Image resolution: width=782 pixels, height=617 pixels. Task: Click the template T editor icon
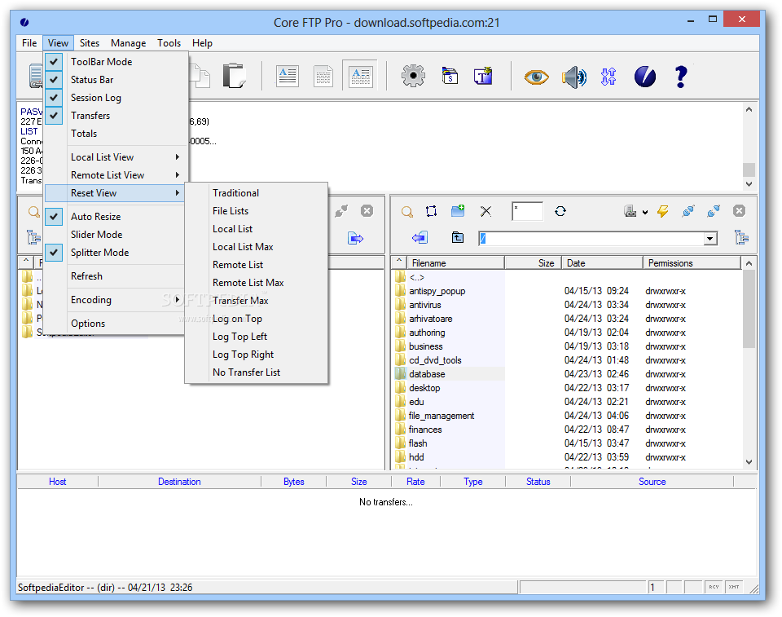pyautogui.click(x=483, y=77)
